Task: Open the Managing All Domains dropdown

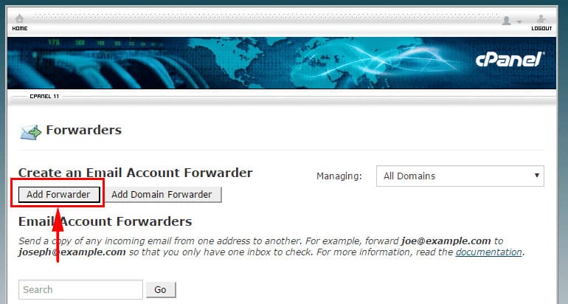Action: click(x=460, y=176)
